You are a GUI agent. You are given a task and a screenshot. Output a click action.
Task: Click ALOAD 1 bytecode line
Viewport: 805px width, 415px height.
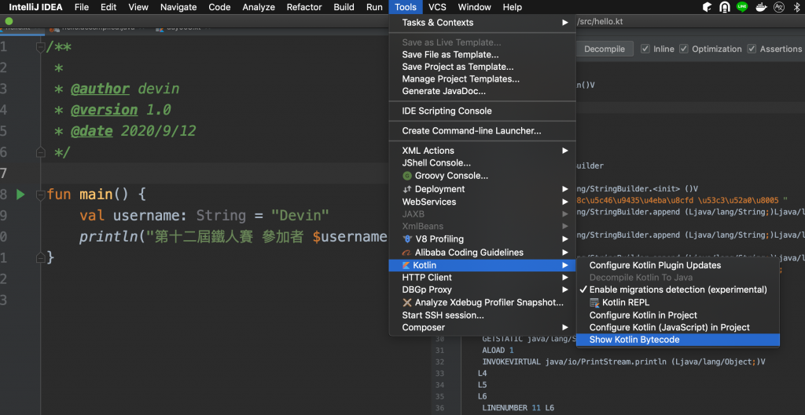(498, 351)
